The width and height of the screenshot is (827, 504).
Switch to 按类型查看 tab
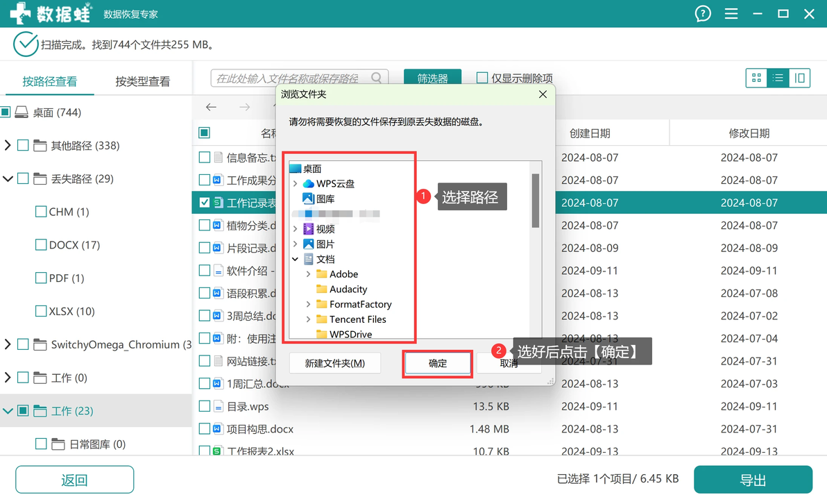pos(142,81)
